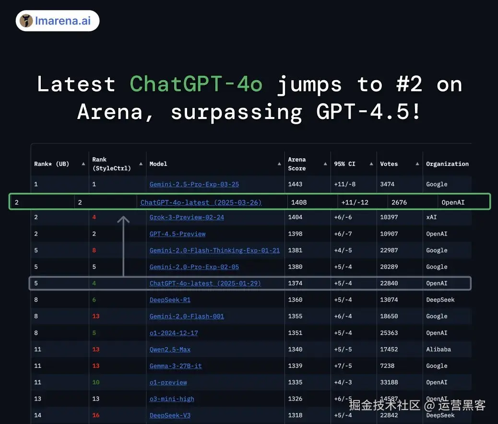Open Gemini-2.0-Flash-Thinking-Exp-01-21 link

215,250
